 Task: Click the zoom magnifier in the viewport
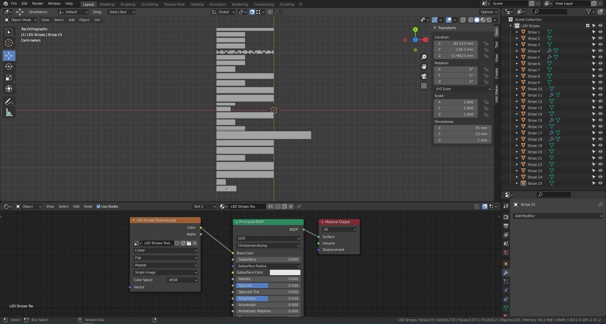[x=424, y=57]
